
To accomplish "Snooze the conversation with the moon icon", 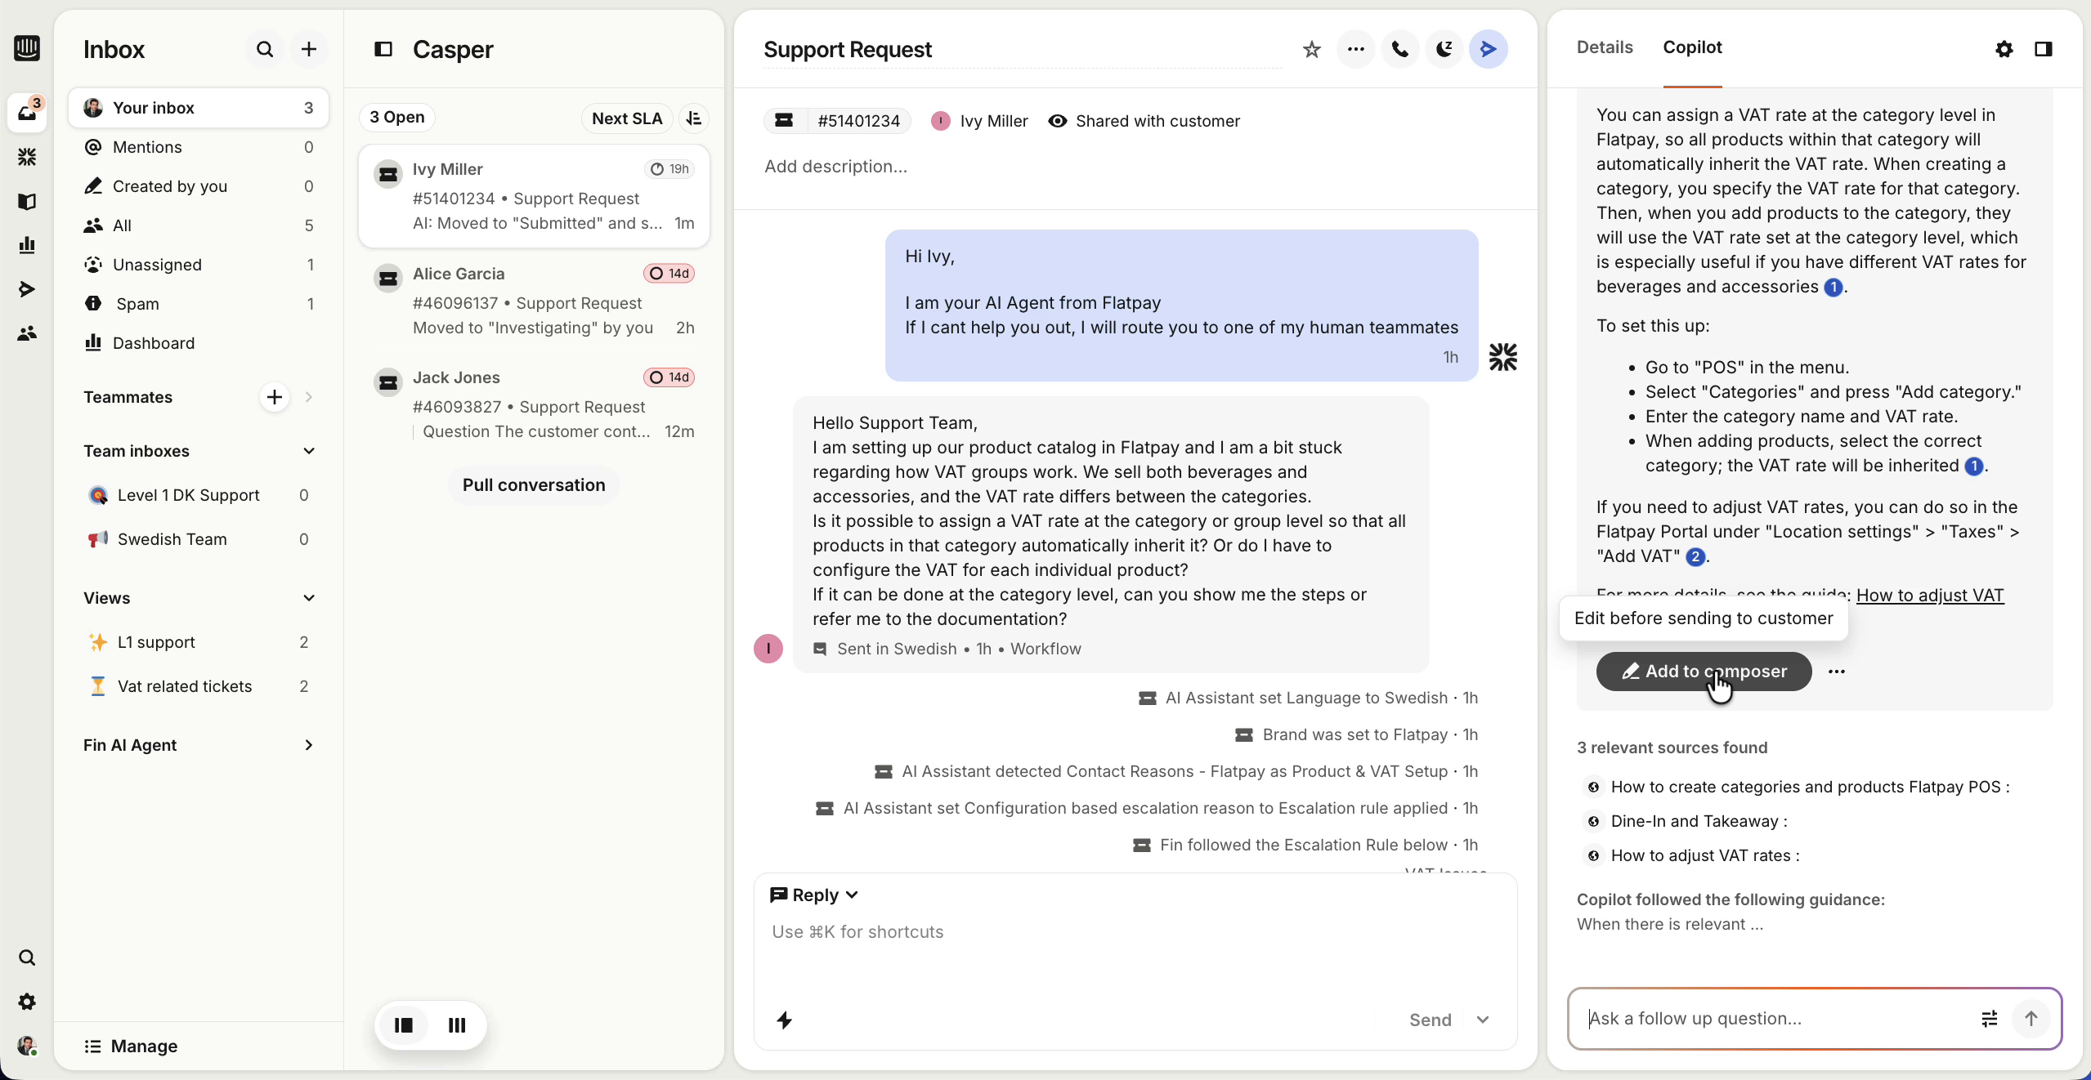I will pos(1443,49).
